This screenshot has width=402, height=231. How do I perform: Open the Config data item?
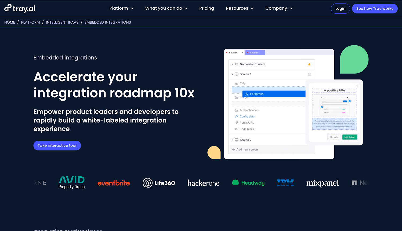244,116
